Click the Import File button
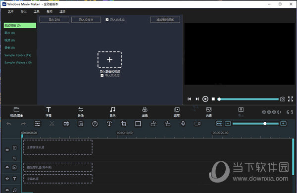 [x=54, y=20]
